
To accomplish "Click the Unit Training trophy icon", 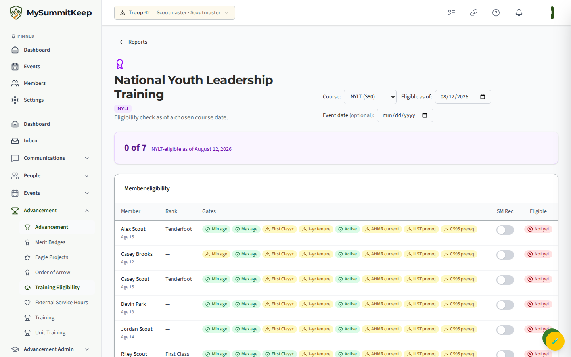I will pyautogui.click(x=27, y=333).
